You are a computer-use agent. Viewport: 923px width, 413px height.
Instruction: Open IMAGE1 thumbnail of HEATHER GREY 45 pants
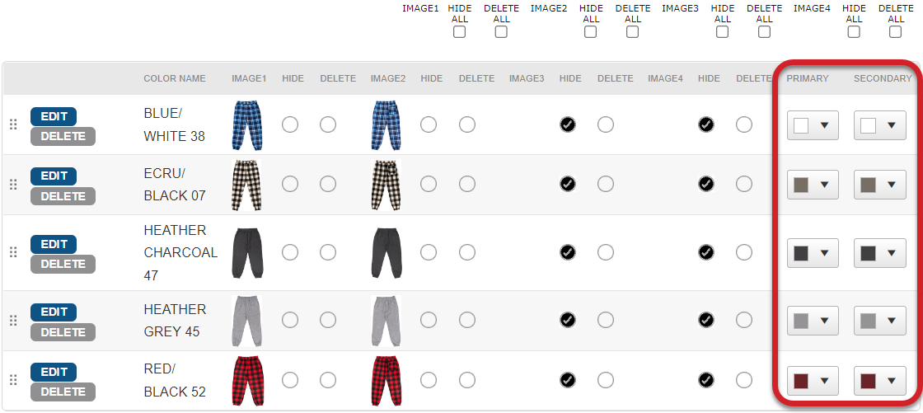pos(247,321)
